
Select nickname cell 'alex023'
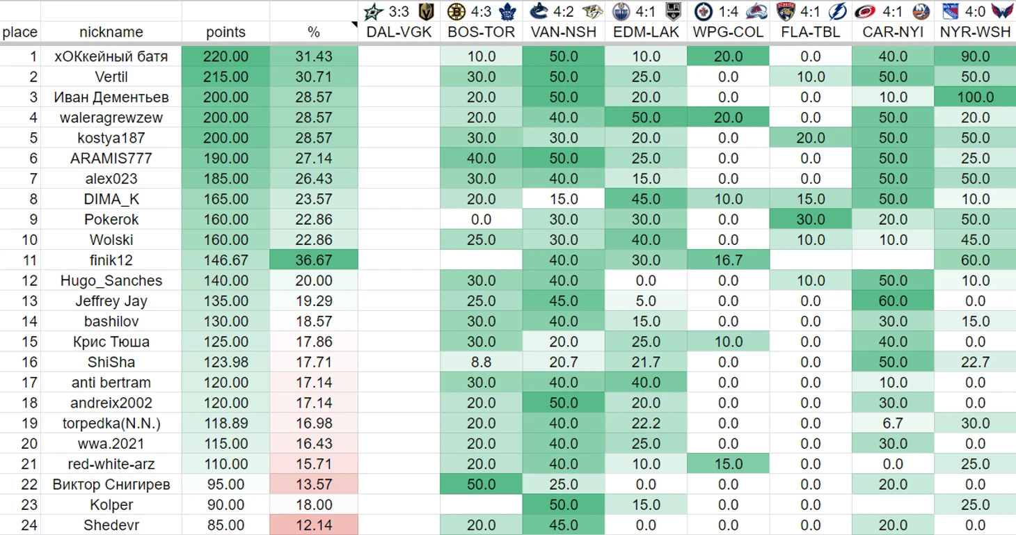(x=111, y=179)
